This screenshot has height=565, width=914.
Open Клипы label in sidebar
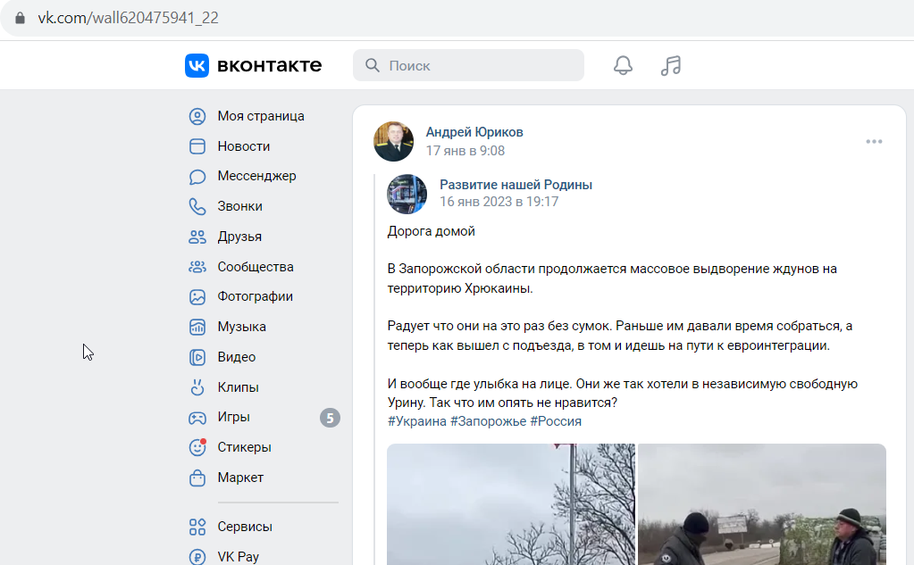238,387
